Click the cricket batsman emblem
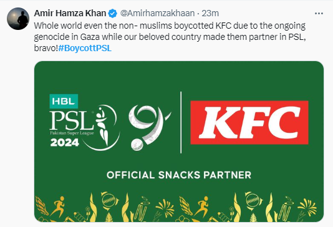The height and width of the screenshot is (227, 333). pos(104,127)
